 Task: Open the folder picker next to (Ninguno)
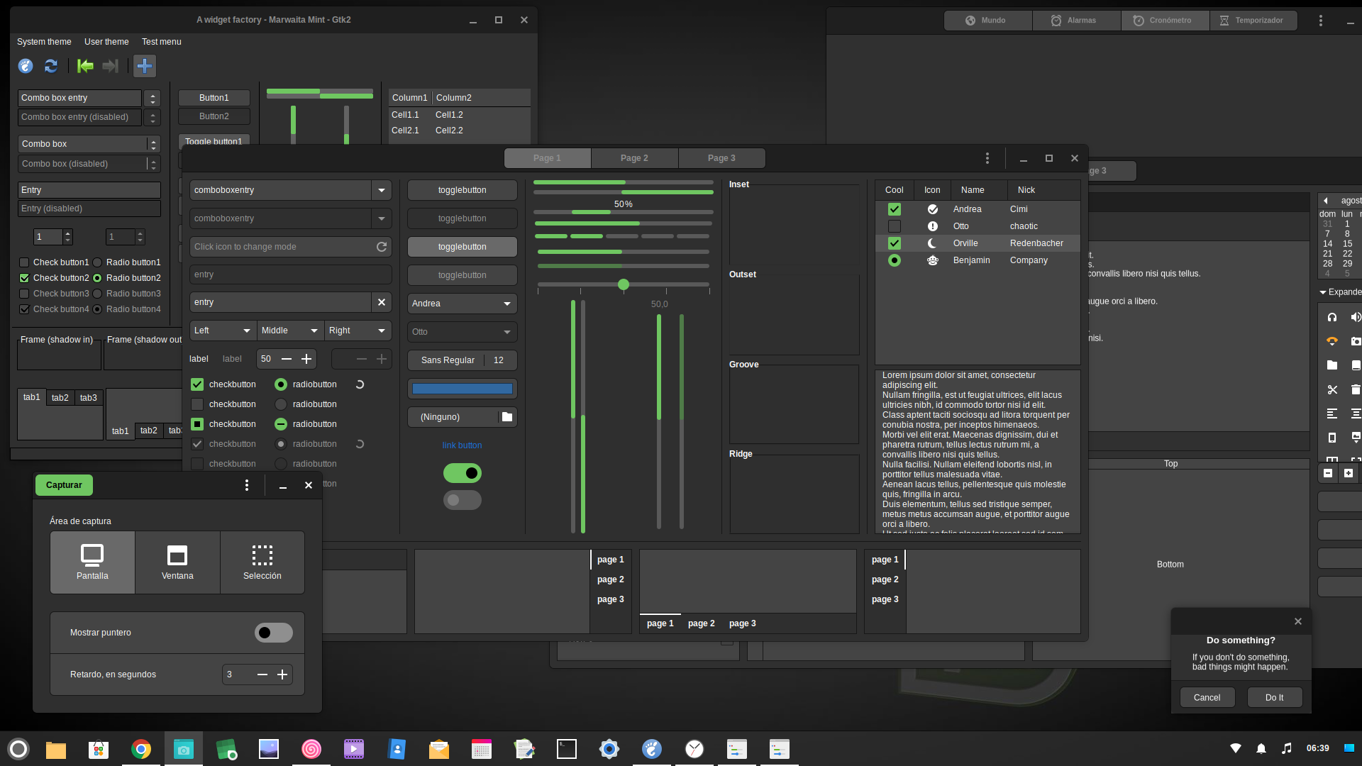point(506,417)
